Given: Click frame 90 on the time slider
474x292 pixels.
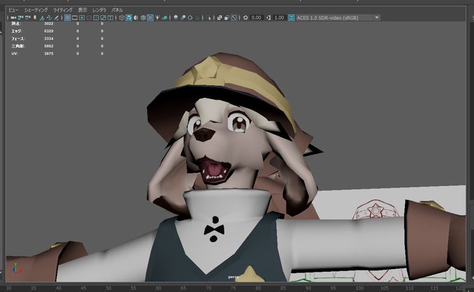Looking at the screenshot, I should click(x=308, y=289).
